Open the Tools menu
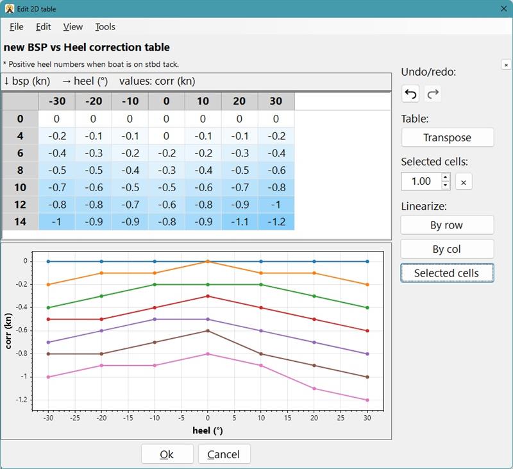 point(105,27)
